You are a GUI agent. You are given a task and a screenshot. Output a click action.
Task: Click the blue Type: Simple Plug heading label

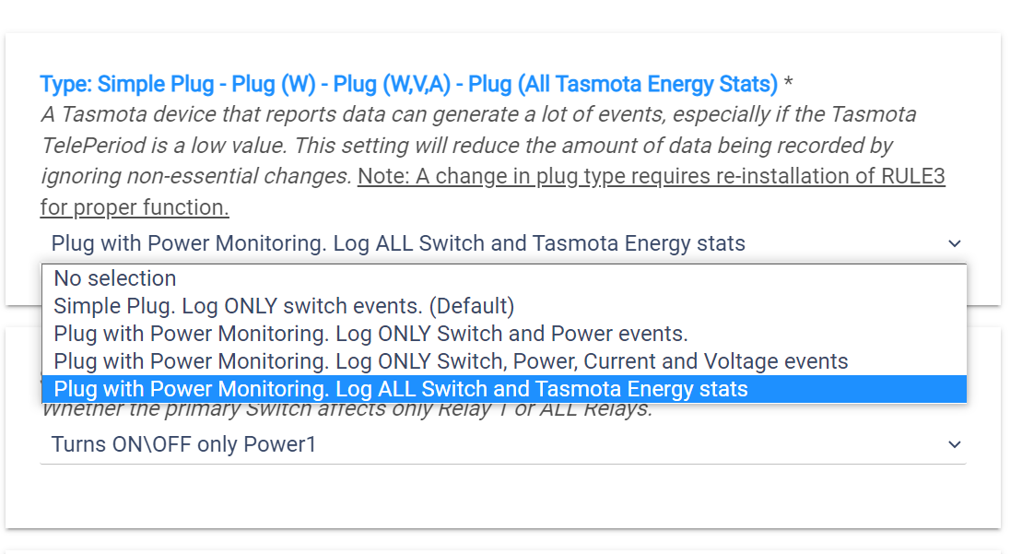408,85
